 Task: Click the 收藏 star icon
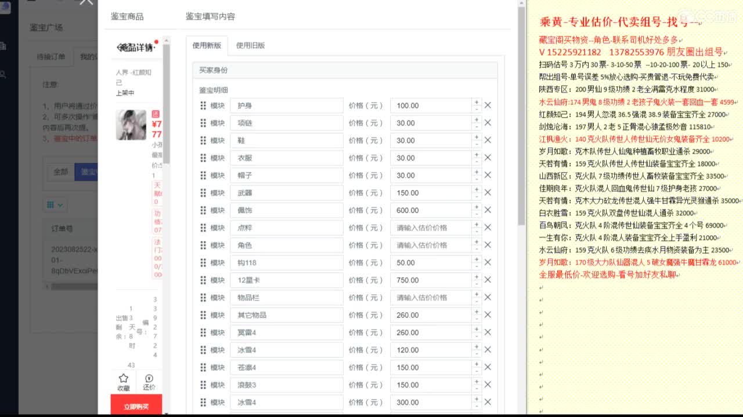[x=123, y=378]
